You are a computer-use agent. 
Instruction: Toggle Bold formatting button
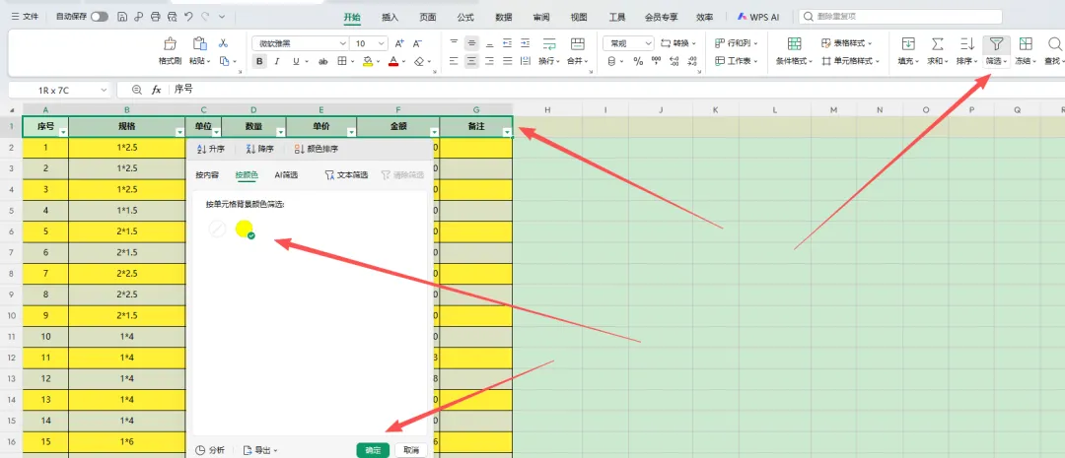pyautogui.click(x=259, y=61)
